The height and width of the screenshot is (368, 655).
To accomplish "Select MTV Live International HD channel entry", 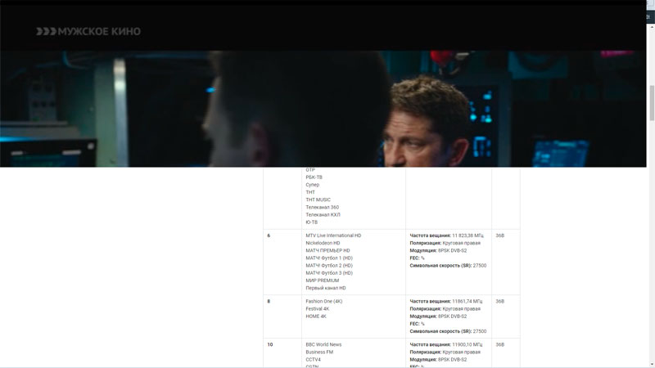I will click(333, 236).
